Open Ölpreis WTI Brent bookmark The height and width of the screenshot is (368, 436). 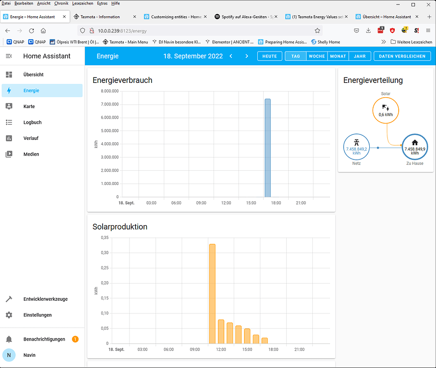click(74, 42)
